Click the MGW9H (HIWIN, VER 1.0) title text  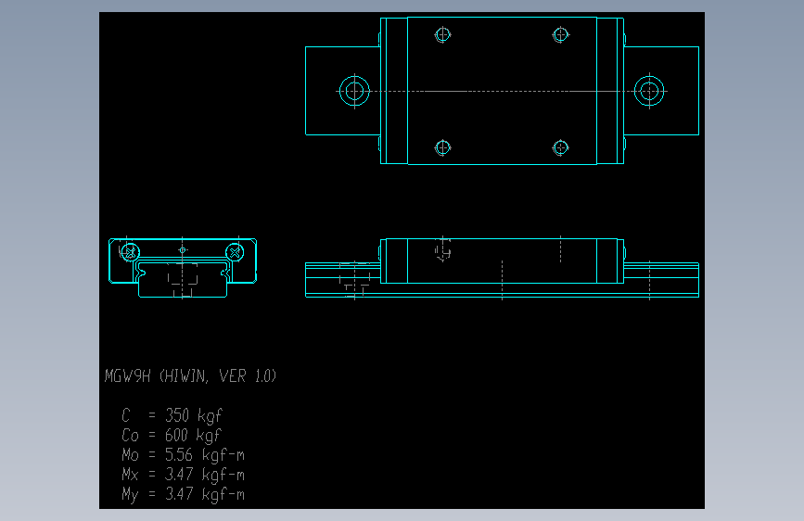coord(190,376)
